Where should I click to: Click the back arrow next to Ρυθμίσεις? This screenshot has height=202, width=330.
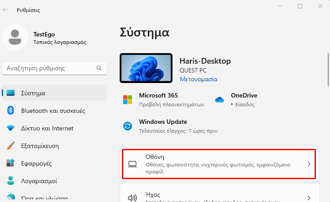[5, 10]
